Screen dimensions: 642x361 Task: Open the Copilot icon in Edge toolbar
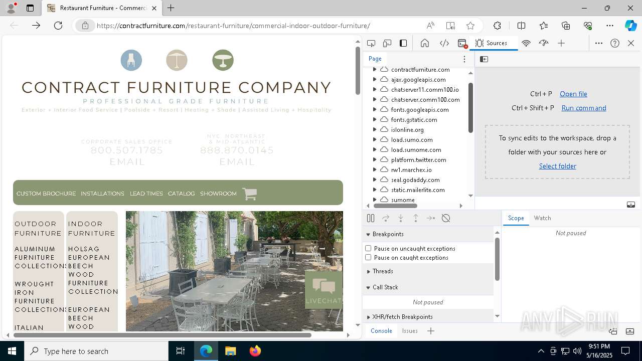[x=630, y=26]
